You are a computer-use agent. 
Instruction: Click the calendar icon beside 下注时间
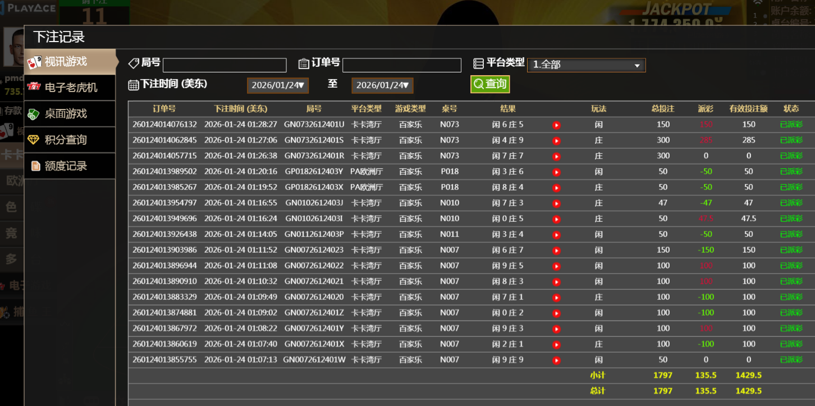(x=134, y=85)
